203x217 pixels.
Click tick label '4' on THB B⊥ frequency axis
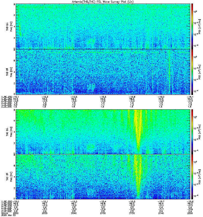click(14, 26)
